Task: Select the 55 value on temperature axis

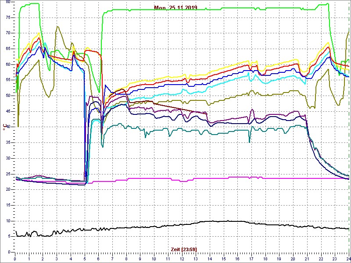Action: 8,80
